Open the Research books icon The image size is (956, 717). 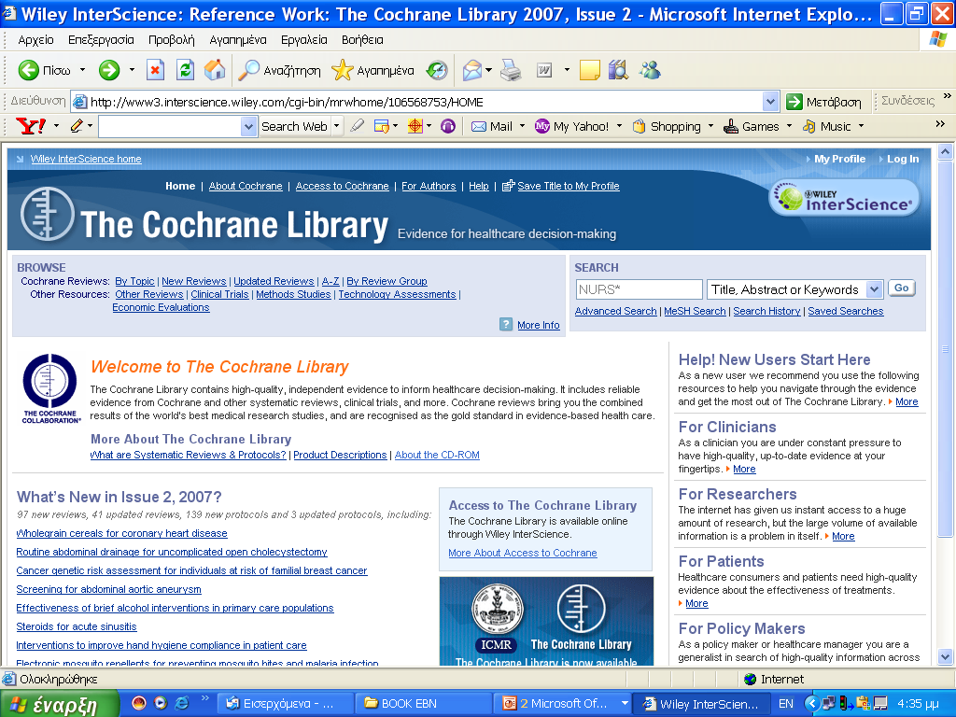[x=618, y=71]
